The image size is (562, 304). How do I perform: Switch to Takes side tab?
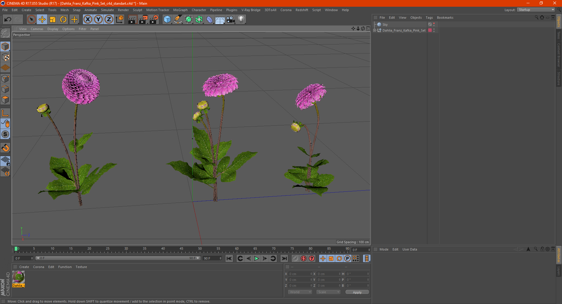[558, 35]
